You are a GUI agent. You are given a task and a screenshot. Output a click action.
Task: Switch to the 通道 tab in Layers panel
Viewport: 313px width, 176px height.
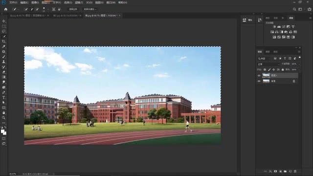[x=268, y=52]
